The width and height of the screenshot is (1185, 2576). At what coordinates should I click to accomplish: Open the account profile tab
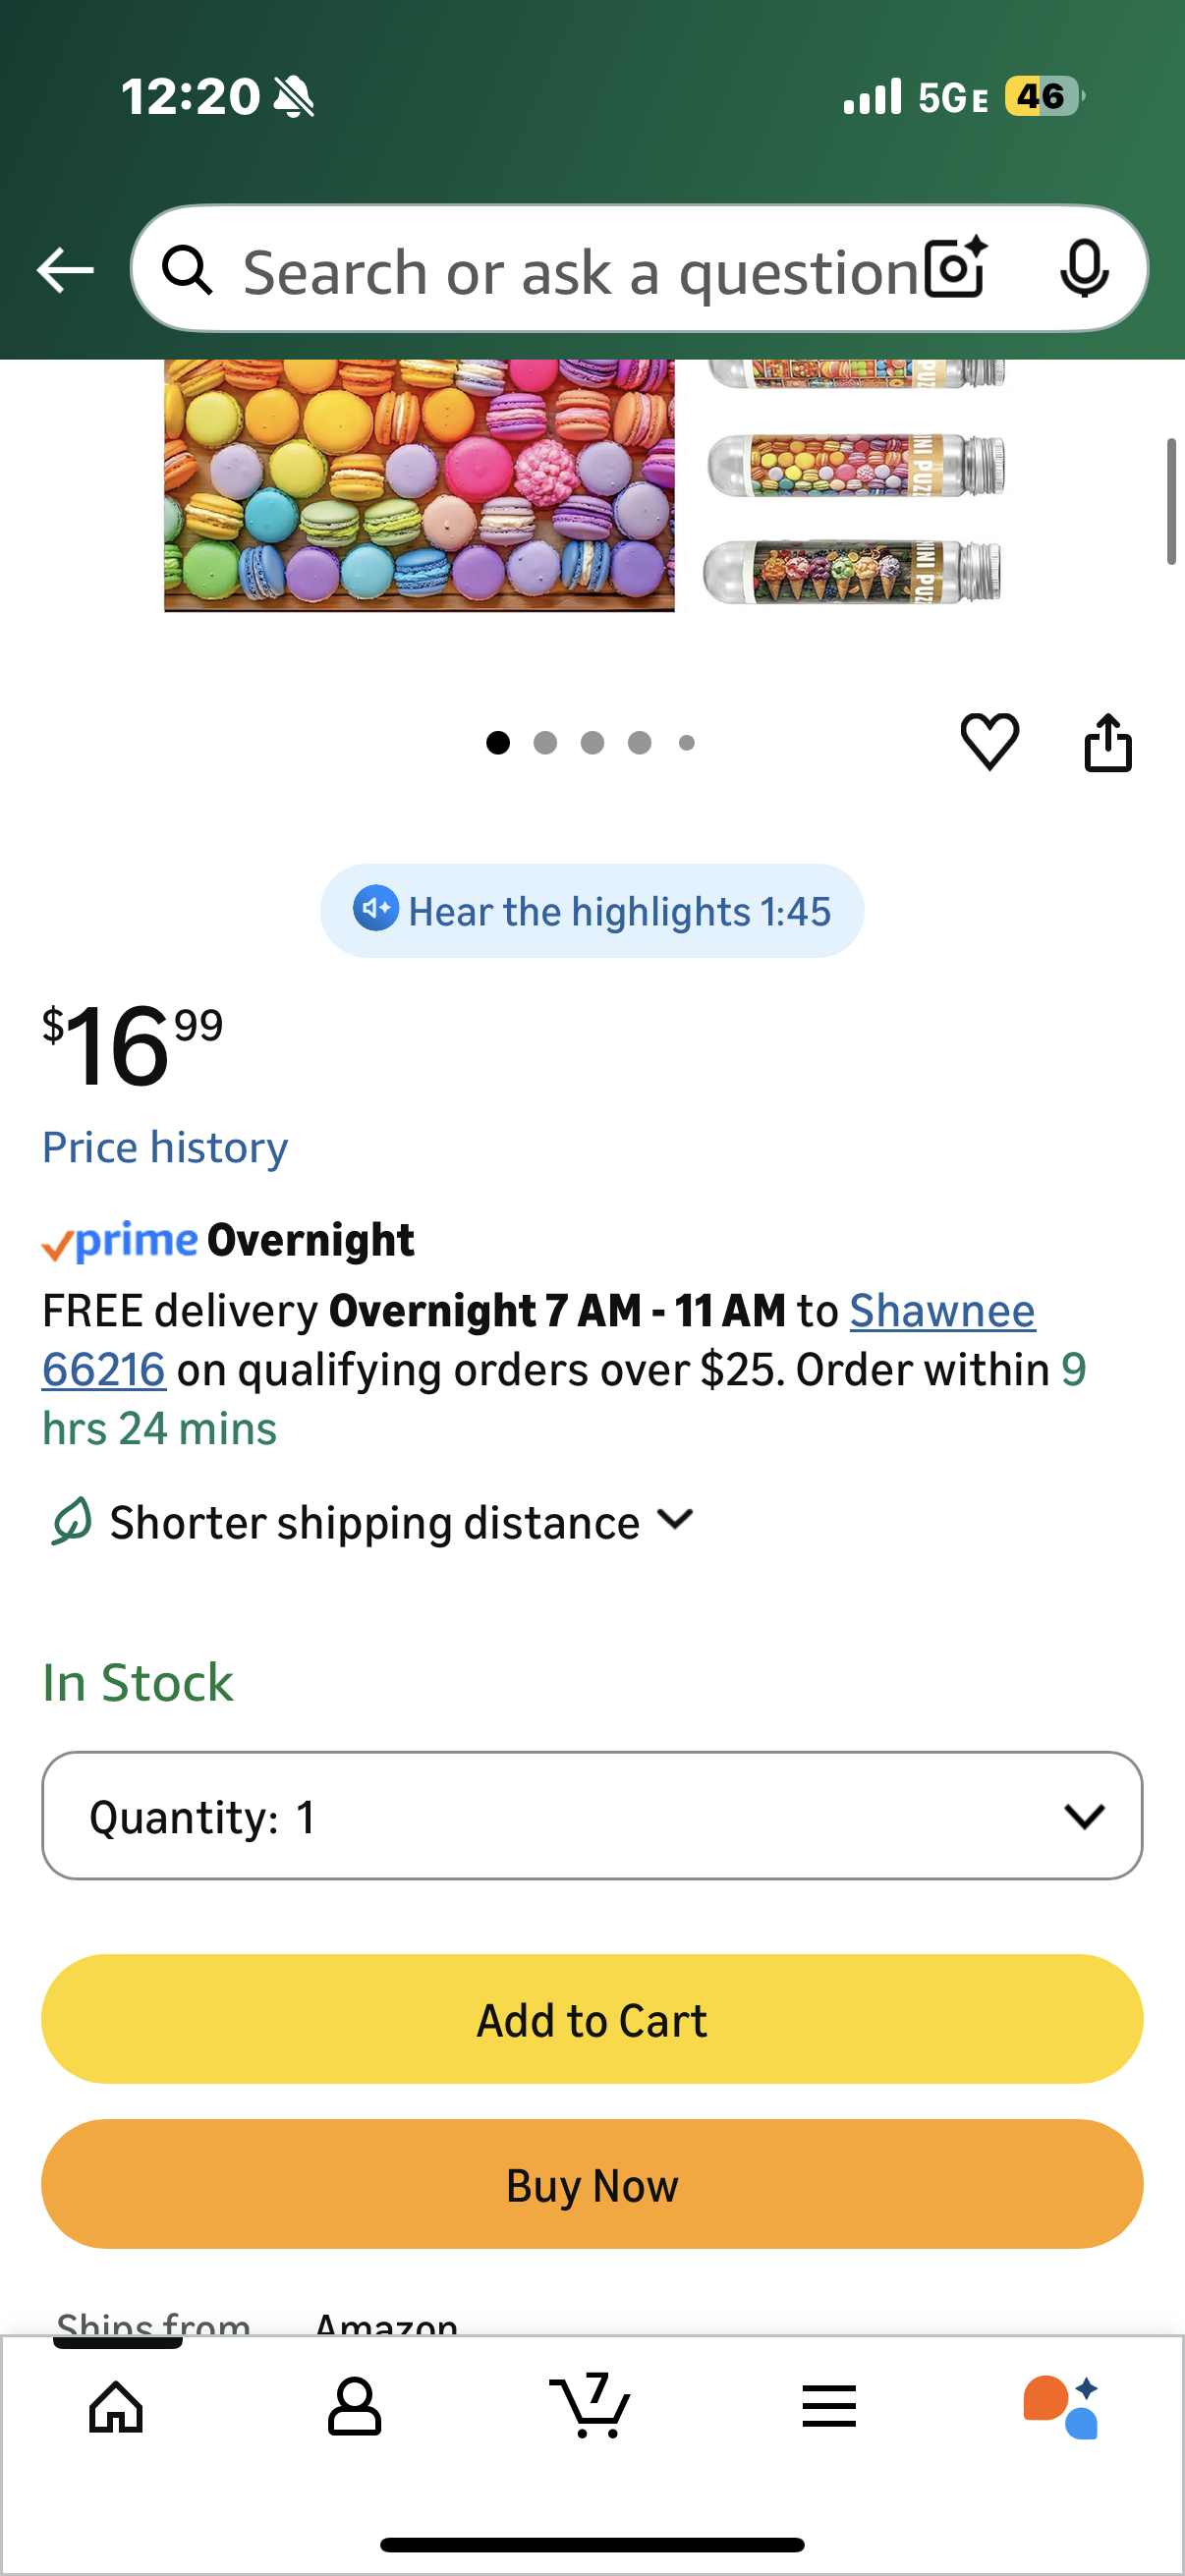[x=354, y=2406]
